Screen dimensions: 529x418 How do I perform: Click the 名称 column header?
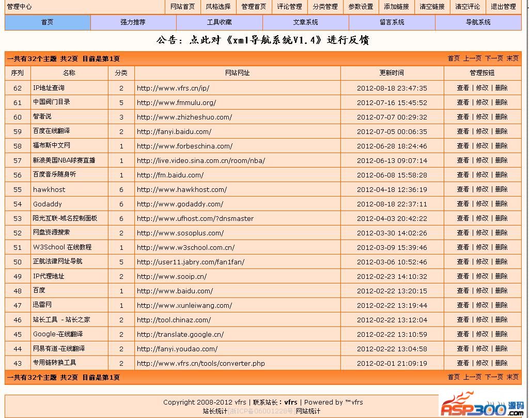[x=69, y=73]
